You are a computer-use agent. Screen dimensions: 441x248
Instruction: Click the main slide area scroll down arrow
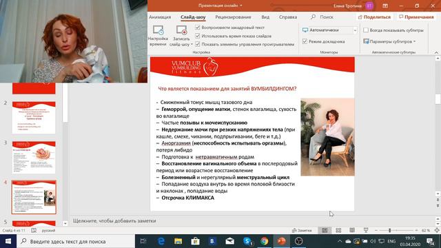click(x=438, y=194)
